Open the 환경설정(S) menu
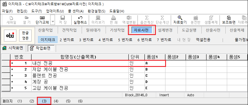This screenshot has height=105, width=248. pyautogui.click(x=96, y=11)
